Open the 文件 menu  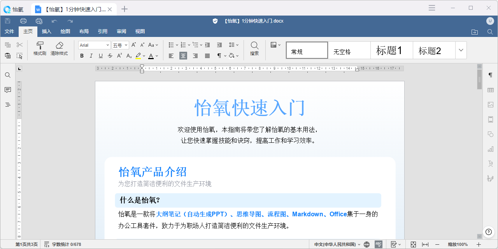(9, 32)
